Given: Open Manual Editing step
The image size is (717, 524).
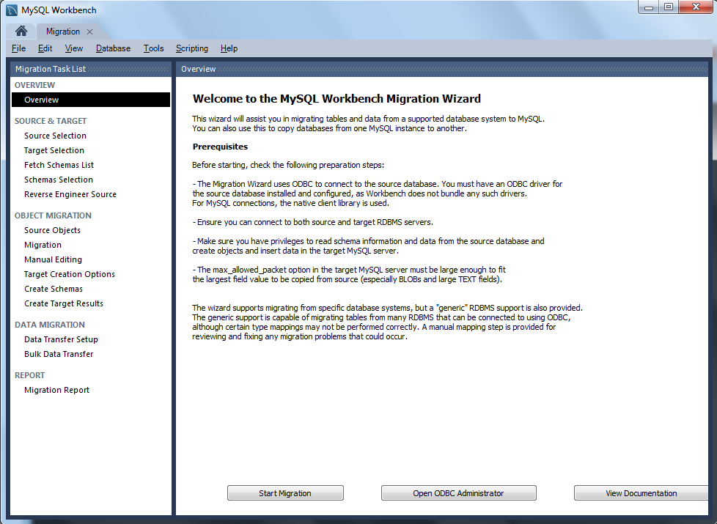Looking at the screenshot, I should click(53, 259).
